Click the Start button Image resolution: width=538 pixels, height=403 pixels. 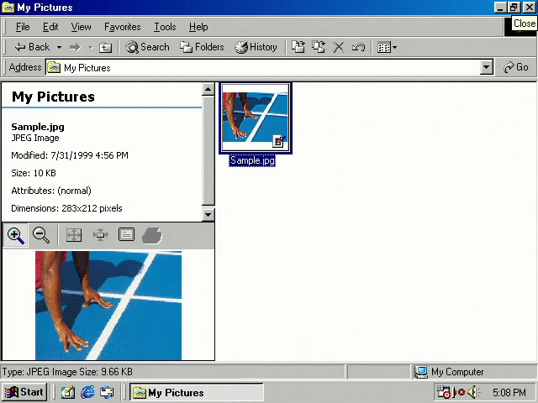(x=24, y=392)
